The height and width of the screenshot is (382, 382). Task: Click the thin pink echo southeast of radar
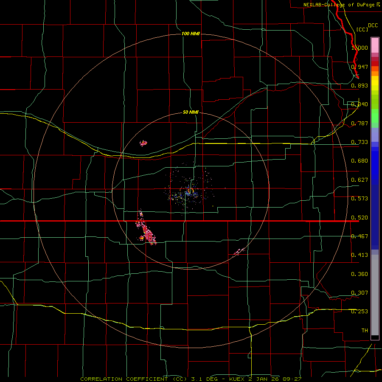[239, 251]
